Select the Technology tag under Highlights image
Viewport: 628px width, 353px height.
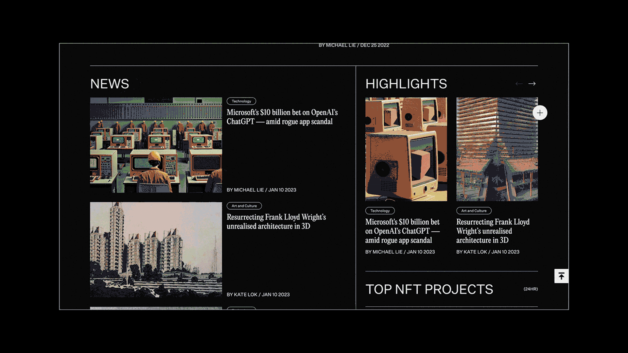[380, 211]
